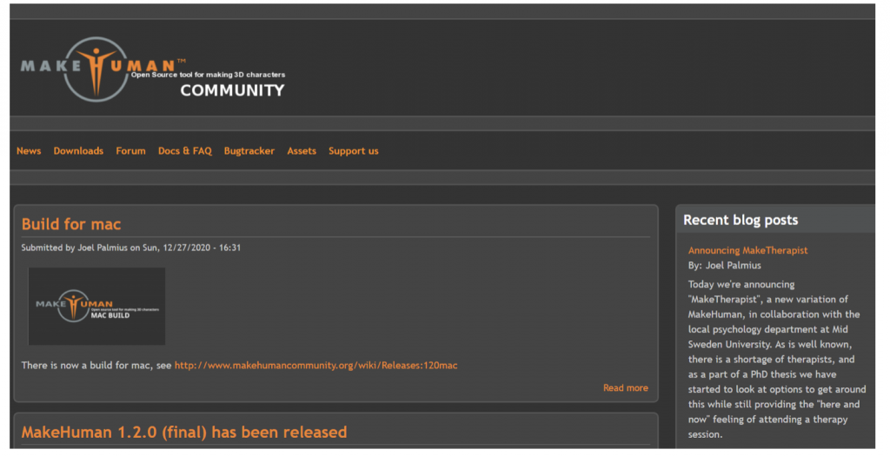Click the MakeHuman circular figure logo in header

click(x=96, y=68)
